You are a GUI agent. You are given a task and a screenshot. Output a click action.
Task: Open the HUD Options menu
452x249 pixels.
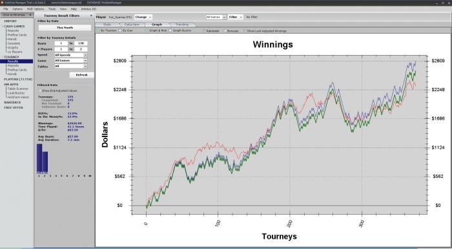[36, 9]
